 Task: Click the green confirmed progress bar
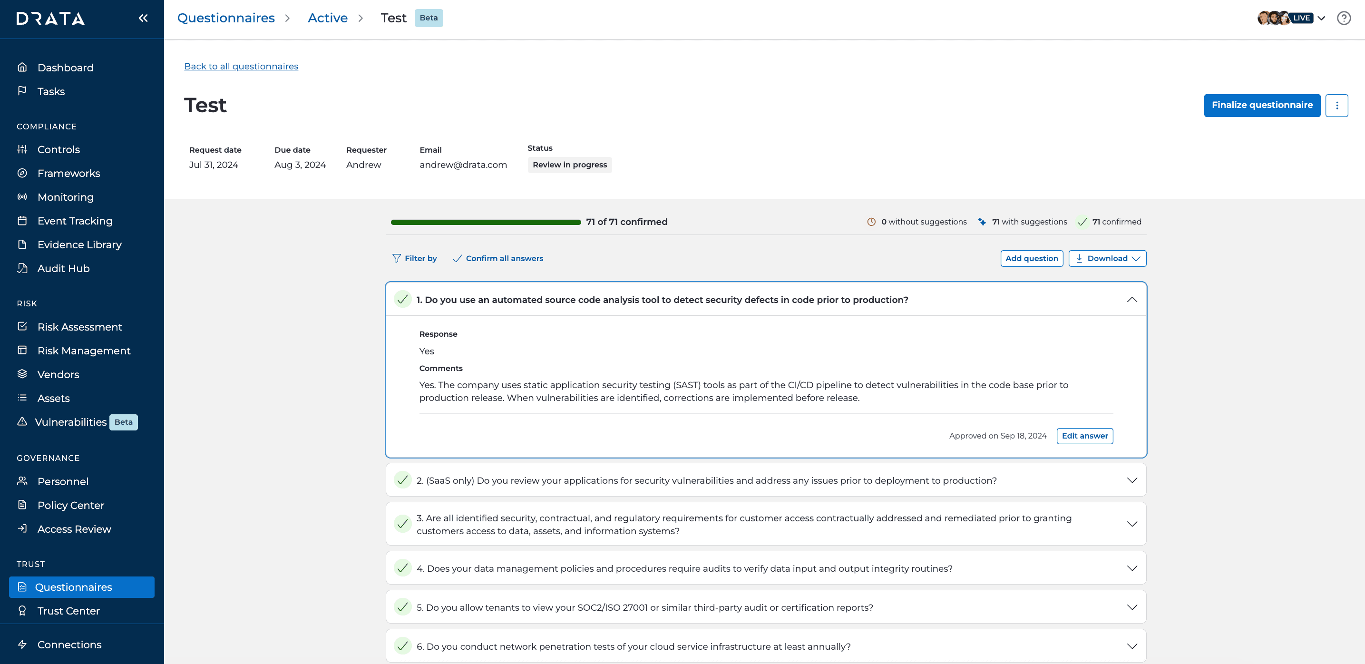click(486, 223)
